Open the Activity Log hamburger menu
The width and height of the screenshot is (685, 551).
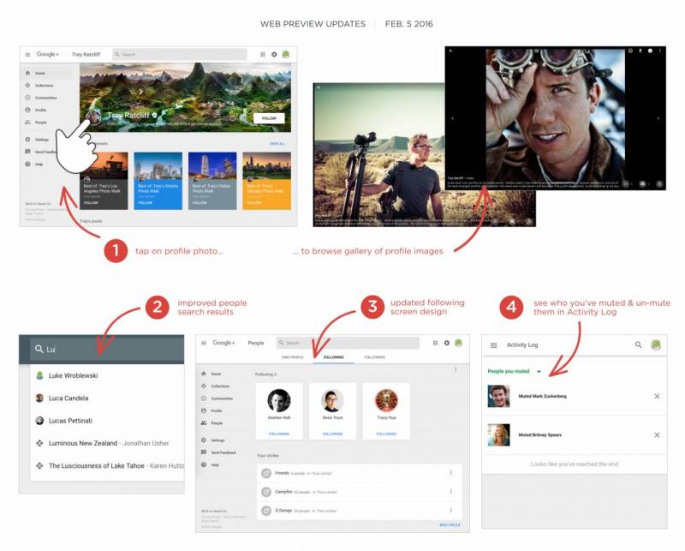[493, 344]
